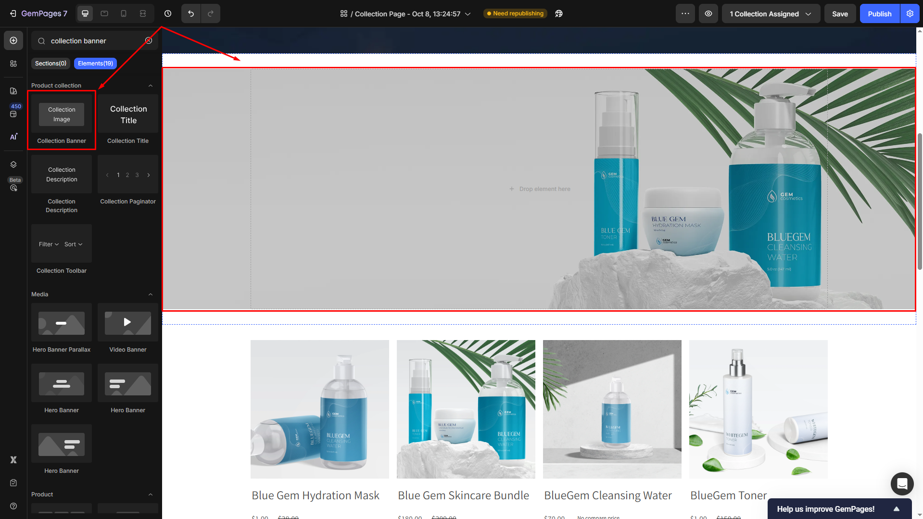Open the Filter dropdown in Collection Toolbar

[x=49, y=244]
